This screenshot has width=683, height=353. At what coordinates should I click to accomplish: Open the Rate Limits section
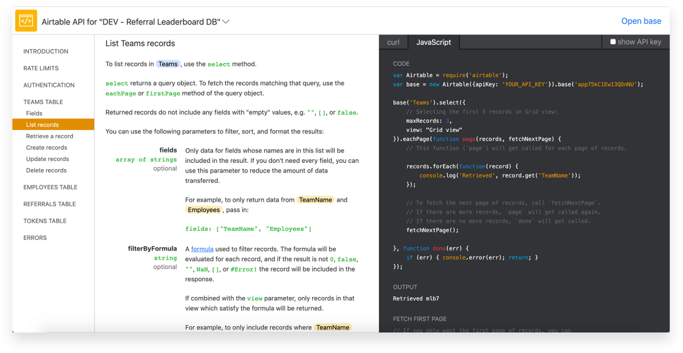[x=41, y=68]
